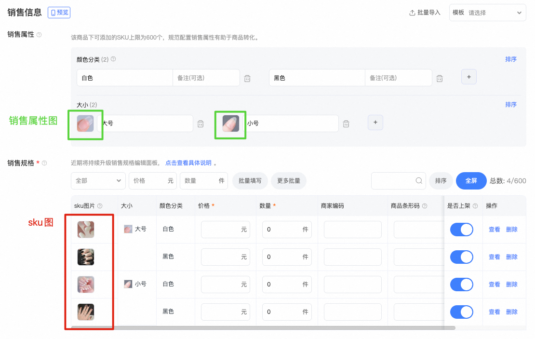Click remark field beside 白色
535x339 pixels.
coord(206,78)
